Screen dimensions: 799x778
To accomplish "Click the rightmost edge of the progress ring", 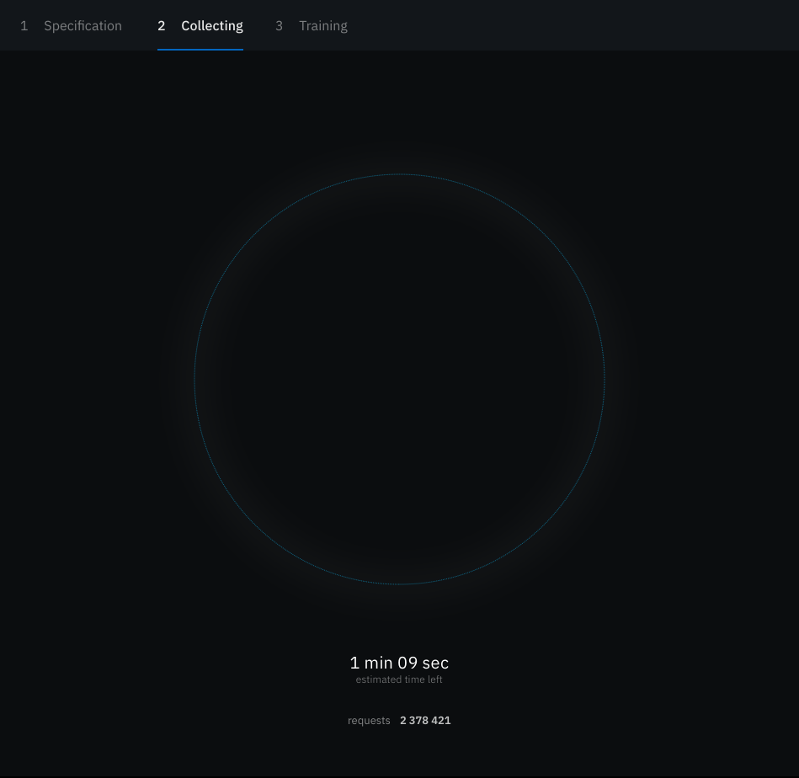I will pos(605,379).
